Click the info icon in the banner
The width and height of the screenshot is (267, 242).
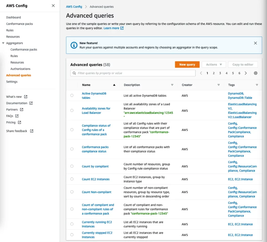click(x=74, y=45)
